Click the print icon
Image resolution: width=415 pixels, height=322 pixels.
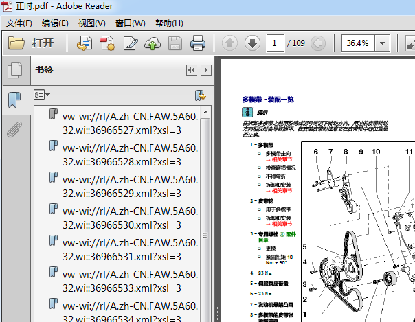(x=198, y=43)
